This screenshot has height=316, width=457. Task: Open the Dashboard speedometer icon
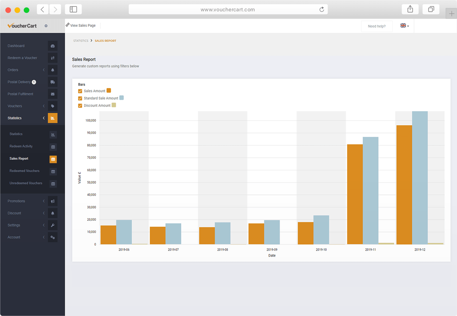tap(53, 46)
